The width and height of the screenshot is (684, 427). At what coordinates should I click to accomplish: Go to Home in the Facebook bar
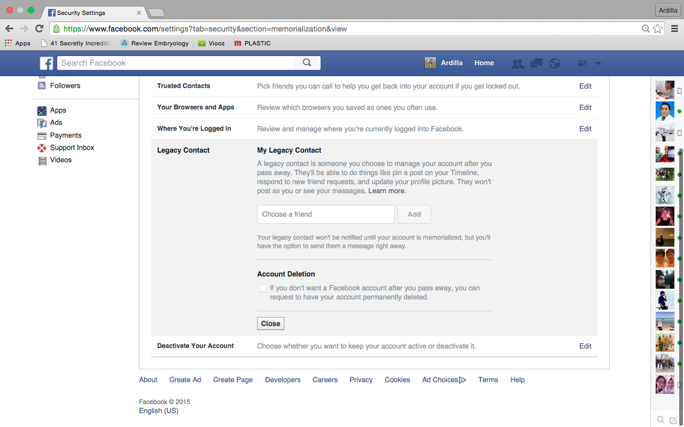[484, 63]
